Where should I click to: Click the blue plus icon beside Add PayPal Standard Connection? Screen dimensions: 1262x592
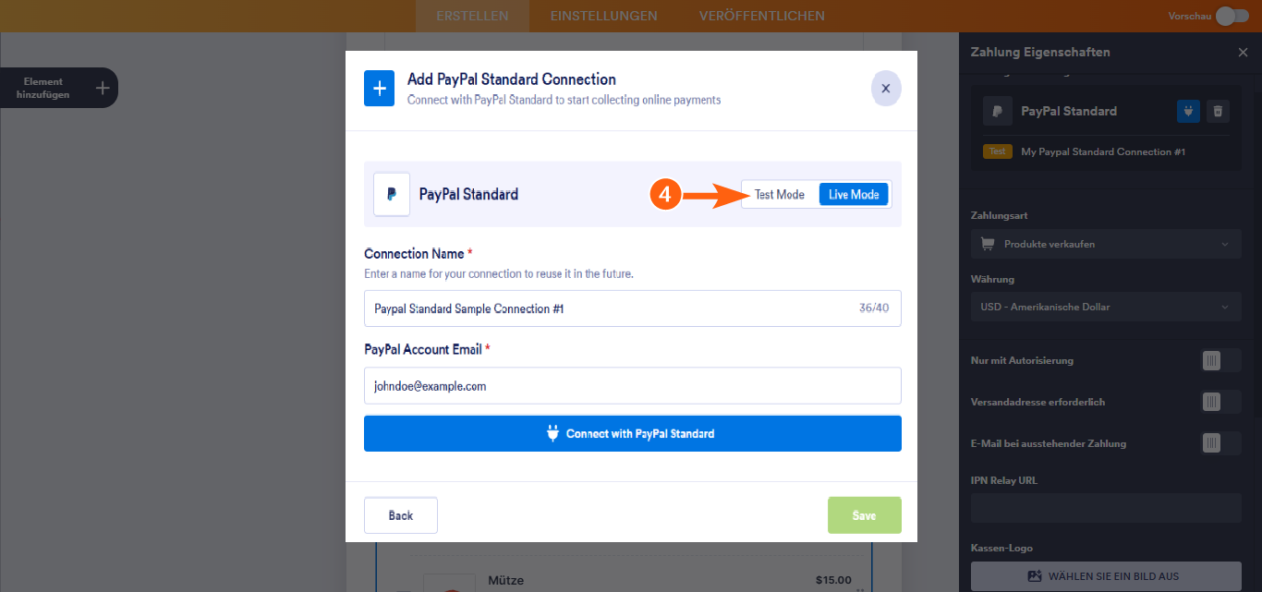[x=380, y=88]
